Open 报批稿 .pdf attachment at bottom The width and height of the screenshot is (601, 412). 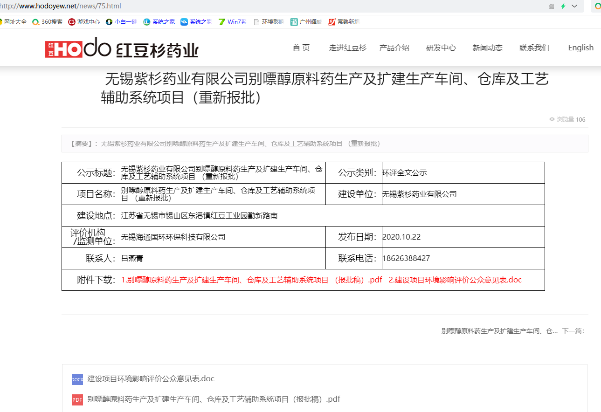214,399
